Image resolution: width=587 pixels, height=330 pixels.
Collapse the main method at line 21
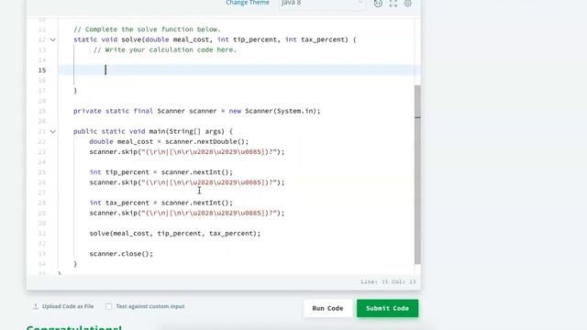(x=53, y=132)
